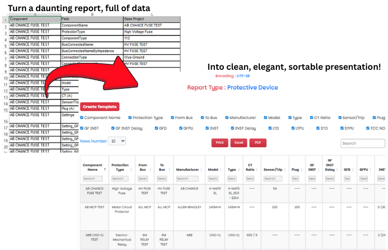Viewport: 388px width, 250px height.
Task: Click sort arrows on Protection Type column
Action: coord(132,169)
